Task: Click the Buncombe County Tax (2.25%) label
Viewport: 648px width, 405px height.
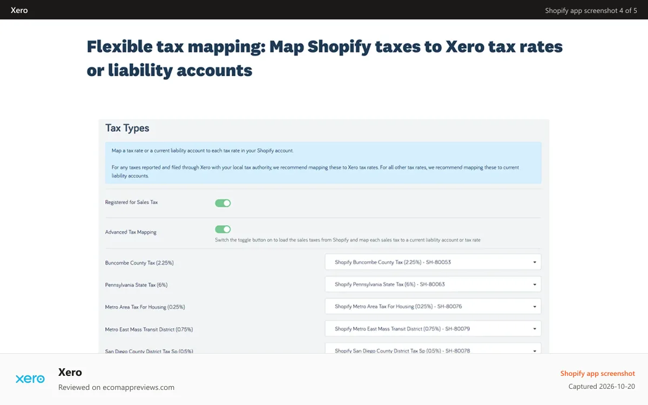Action: pyautogui.click(x=139, y=263)
